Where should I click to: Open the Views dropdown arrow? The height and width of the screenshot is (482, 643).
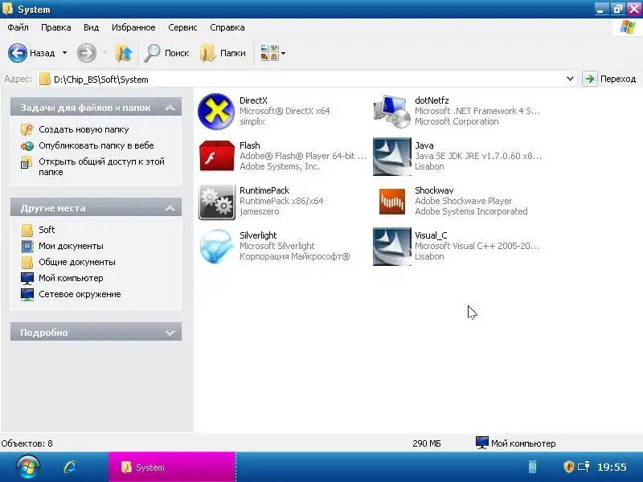(x=283, y=53)
